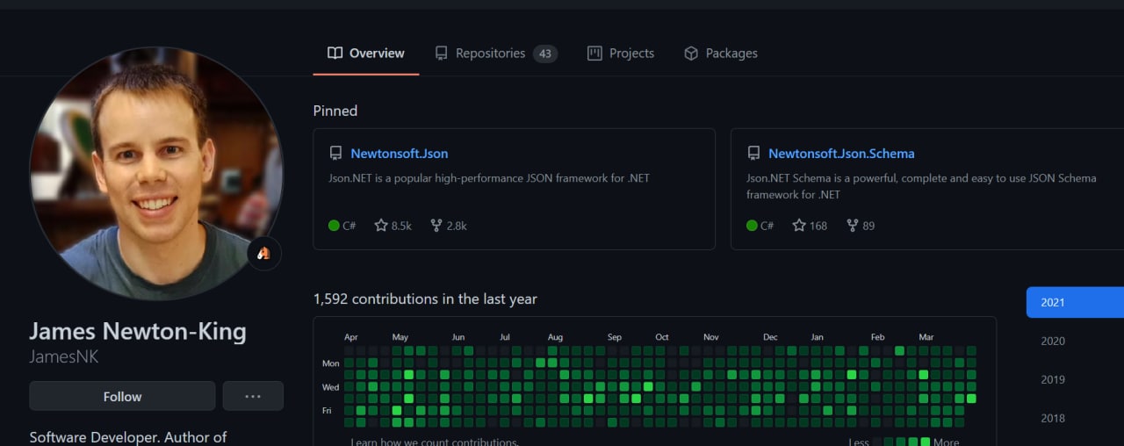Image resolution: width=1124 pixels, height=446 pixels.
Task: Open the Newtonsoft.Json.Schema repository link
Action: coord(841,154)
